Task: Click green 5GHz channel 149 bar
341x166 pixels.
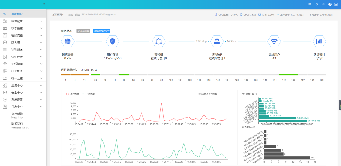Action: click(x=284, y=74)
